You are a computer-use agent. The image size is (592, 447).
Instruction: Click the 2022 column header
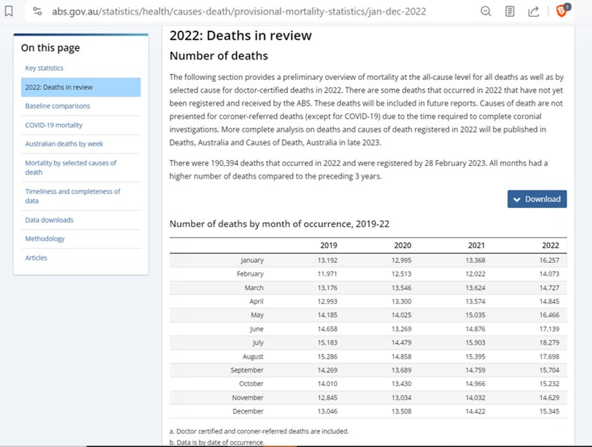tap(551, 245)
